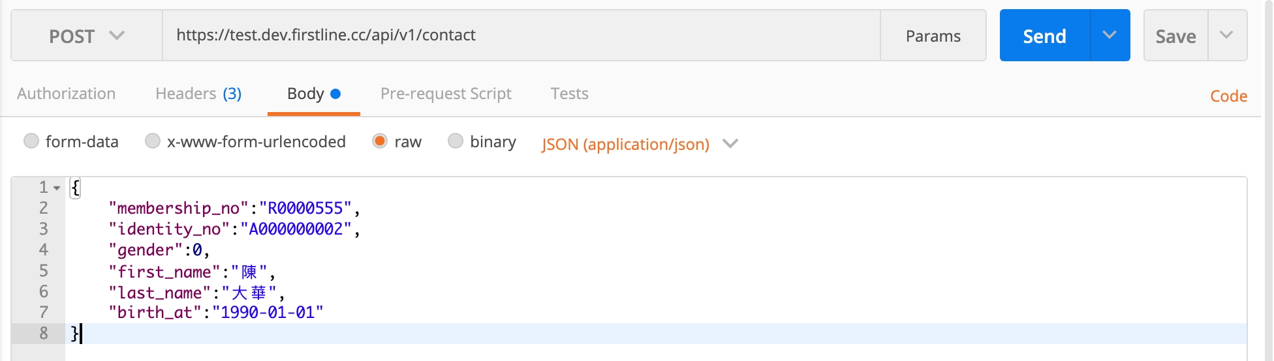Collapse the JSON object fold arrow on line 1

(57, 188)
